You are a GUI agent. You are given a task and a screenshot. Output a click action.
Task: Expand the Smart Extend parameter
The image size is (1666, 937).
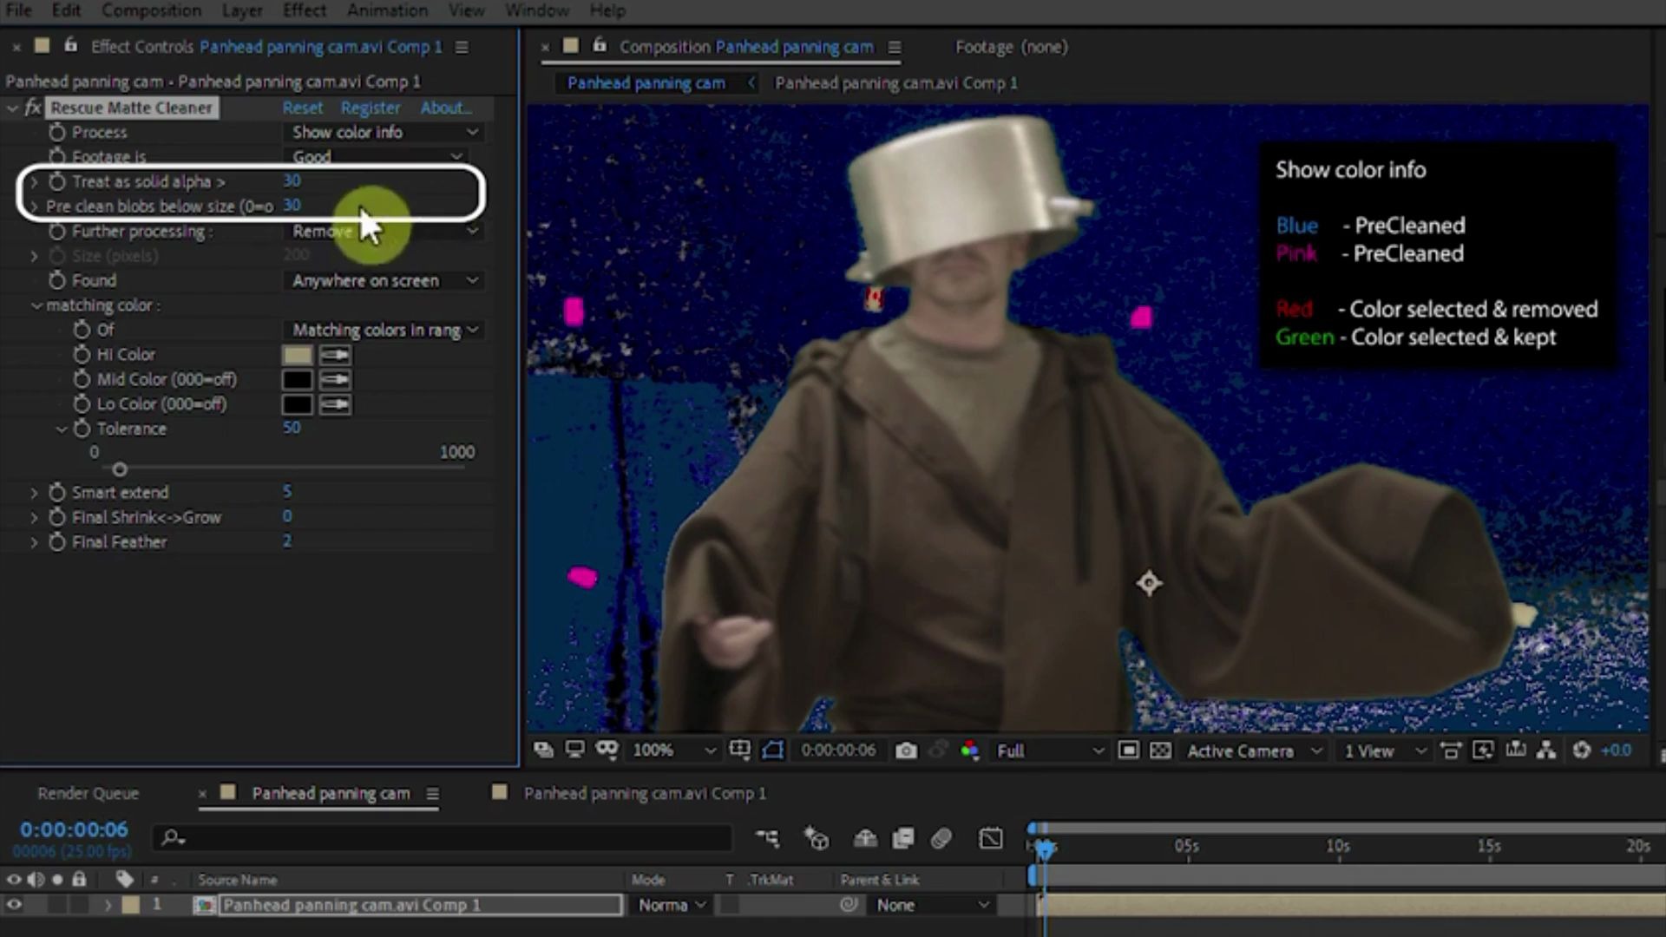pos(35,492)
